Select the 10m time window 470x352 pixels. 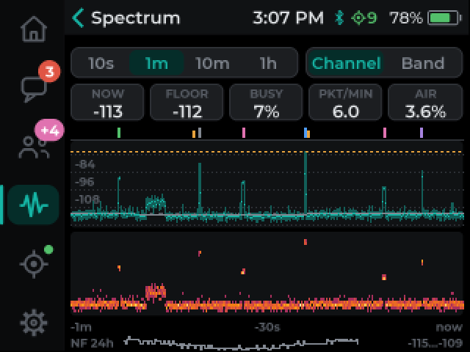click(x=212, y=63)
